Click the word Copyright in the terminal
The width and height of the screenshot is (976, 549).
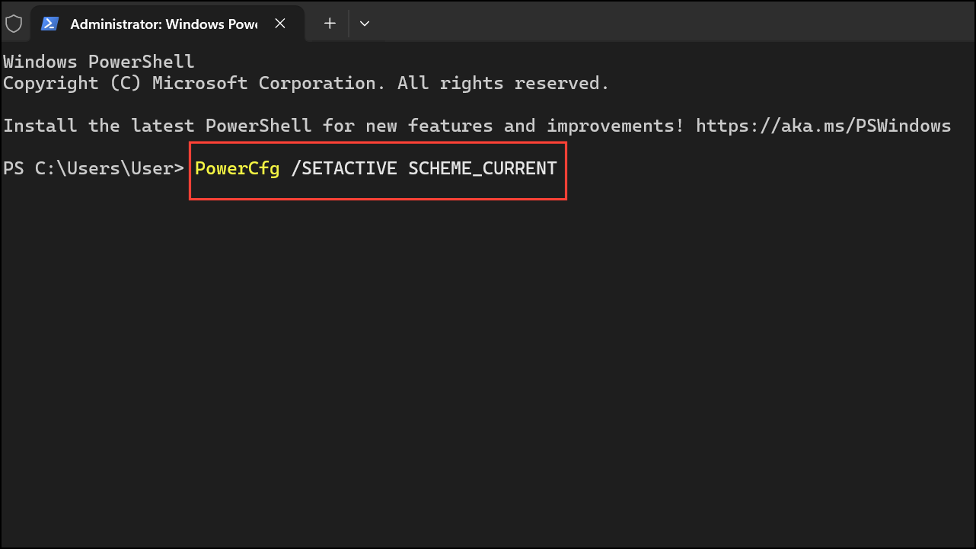pyautogui.click(x=51, y=83)
